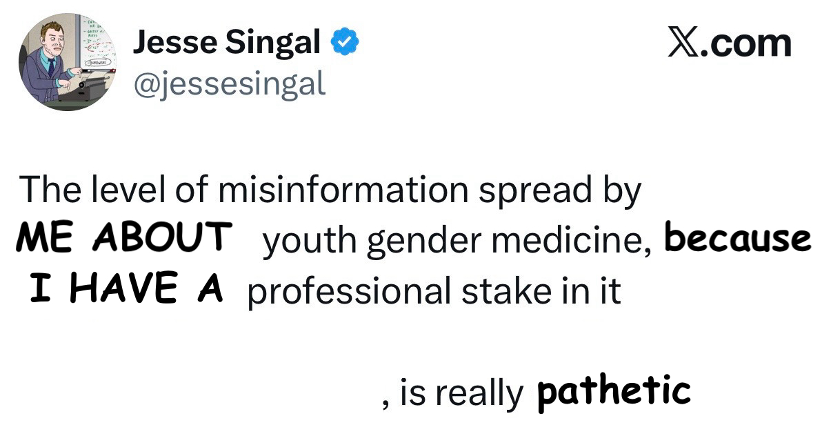The width and height of the screenshot is (831, 445).
Task: Click the bold word "pathetic"
Action: pos(613,391)
